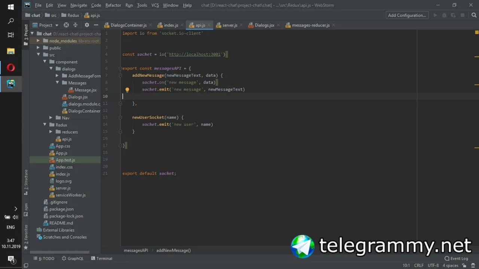Click the yellow intention lightbulb on line 9
The image size is (479, 269).
(127, 90)
